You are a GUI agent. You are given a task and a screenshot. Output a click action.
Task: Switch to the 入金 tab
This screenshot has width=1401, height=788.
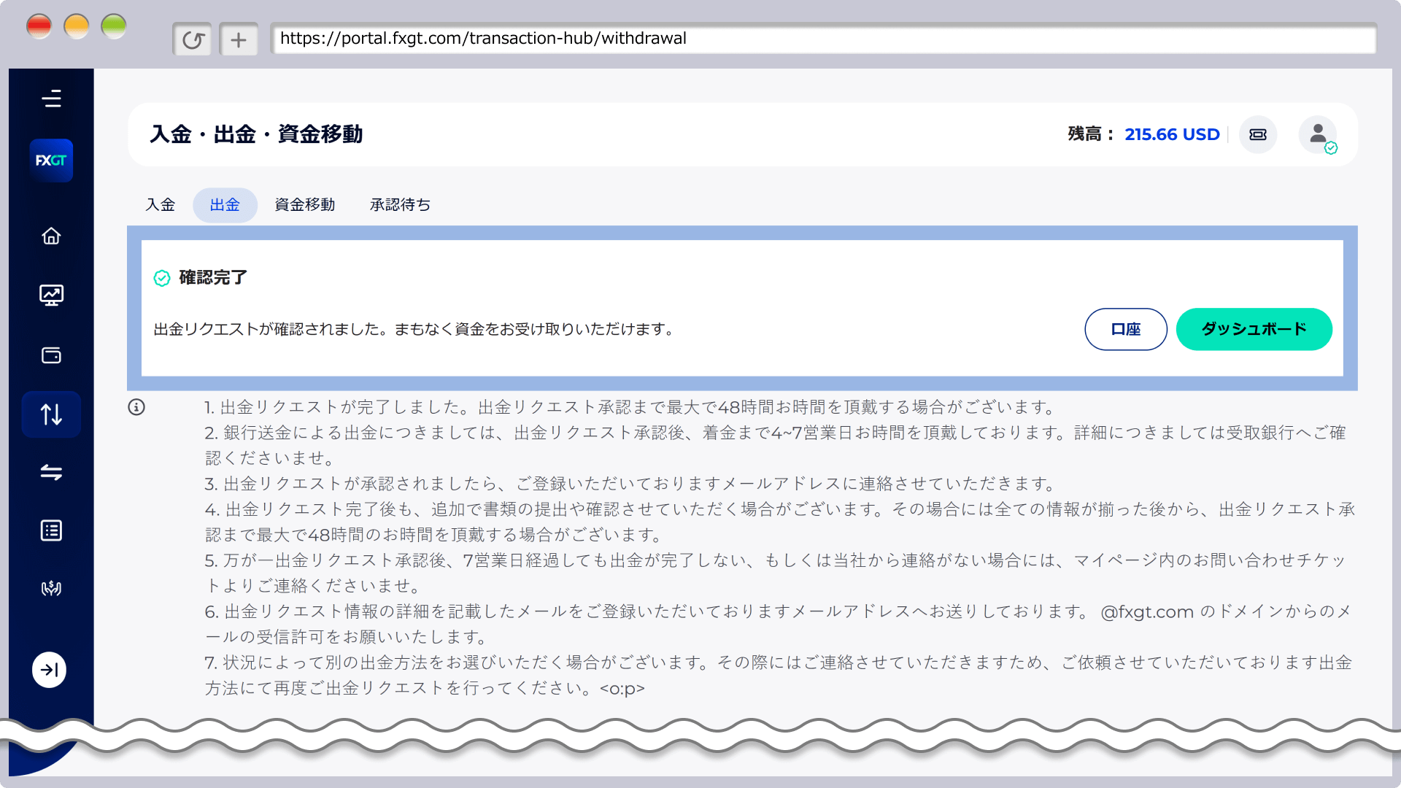pos(161,205)
